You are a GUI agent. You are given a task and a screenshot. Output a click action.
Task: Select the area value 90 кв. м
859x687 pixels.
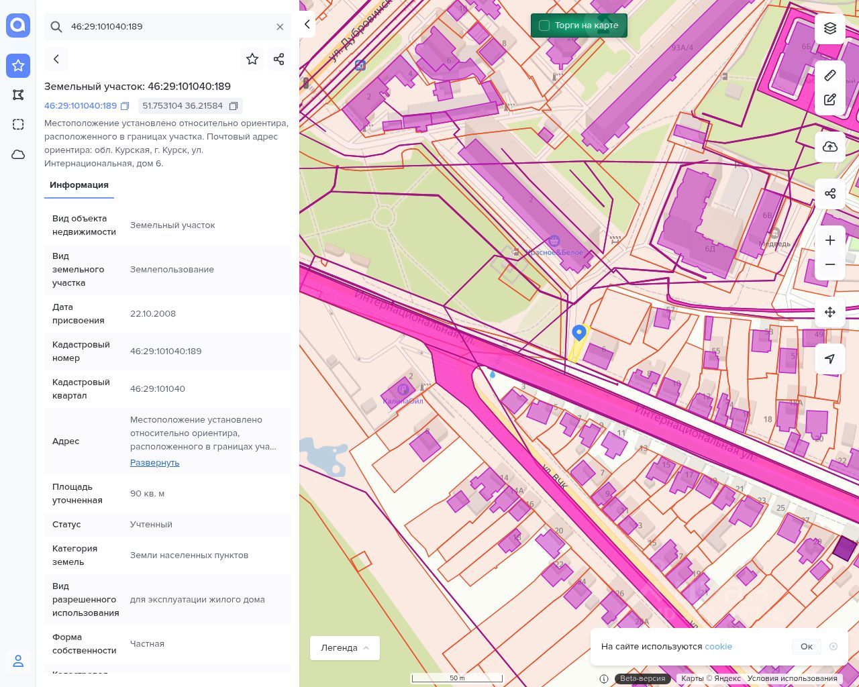(148, 494)
